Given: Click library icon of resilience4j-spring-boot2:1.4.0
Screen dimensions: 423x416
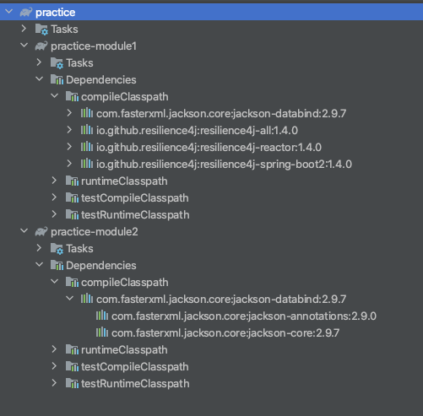Looking at the screenshot, I should 87,164.
